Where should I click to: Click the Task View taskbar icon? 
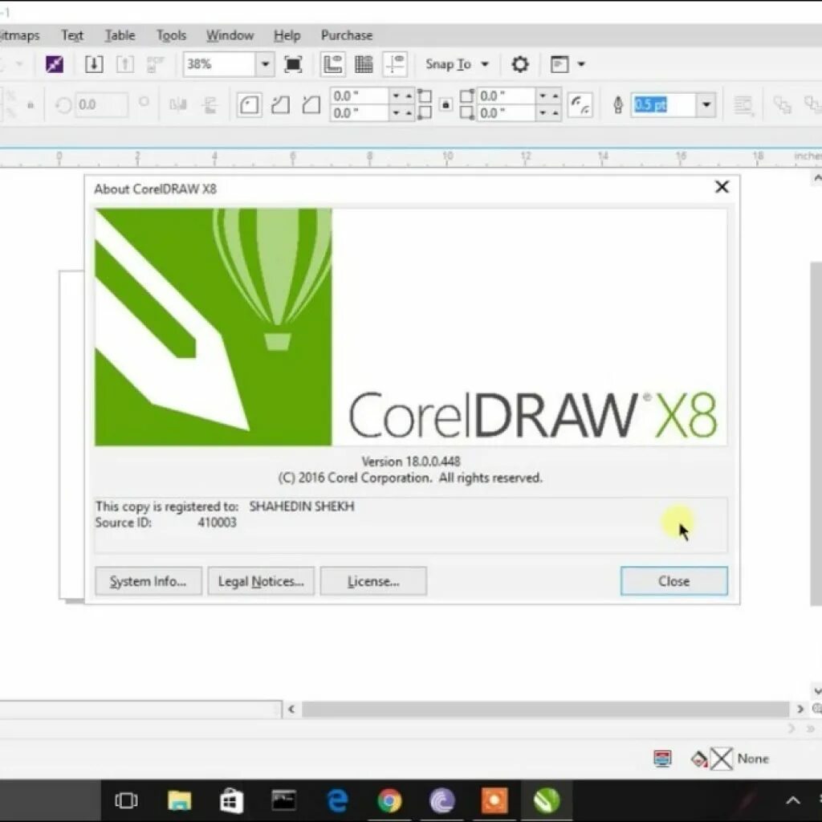click(x=126, y=800)
